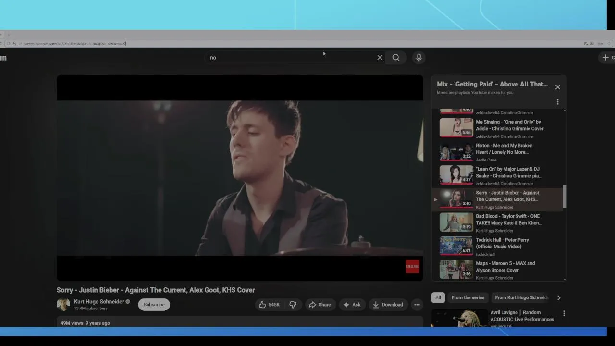Subscribe to Kurt Hugo Schneider

pyautogui.click(x=154, y=305)
